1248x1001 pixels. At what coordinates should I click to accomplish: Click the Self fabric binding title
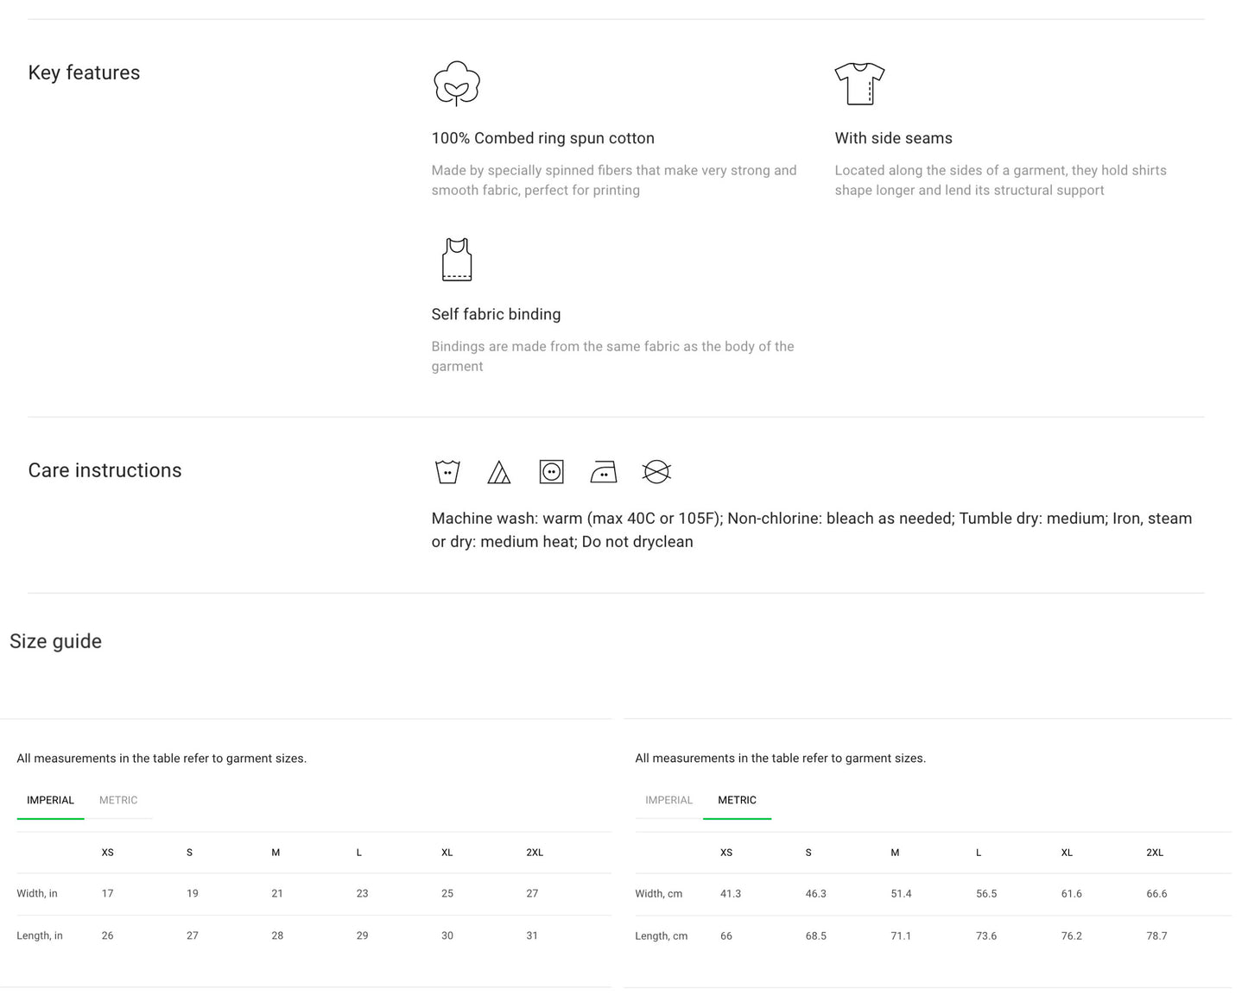[496, 314]
